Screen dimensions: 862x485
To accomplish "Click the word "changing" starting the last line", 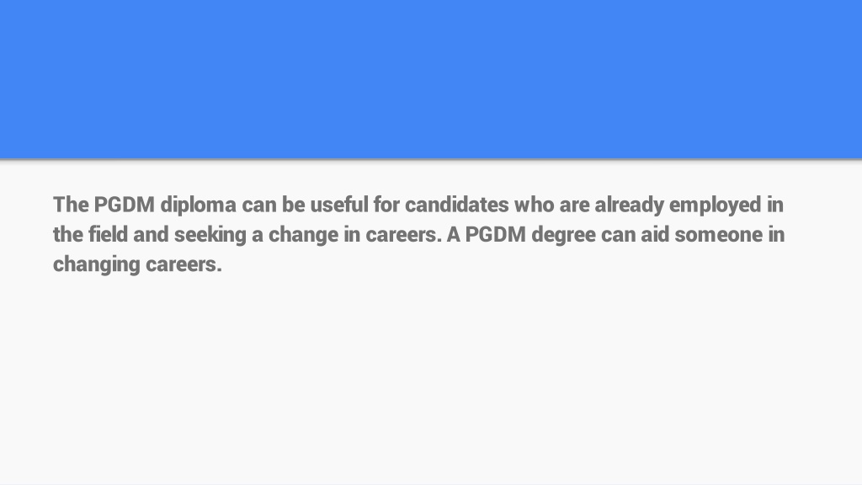I will pos(97,264).
